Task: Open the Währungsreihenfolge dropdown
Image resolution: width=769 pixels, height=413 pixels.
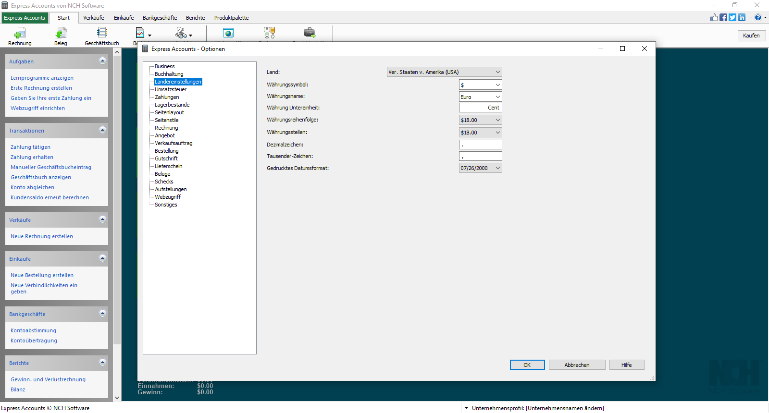Action: pos(481,120)
